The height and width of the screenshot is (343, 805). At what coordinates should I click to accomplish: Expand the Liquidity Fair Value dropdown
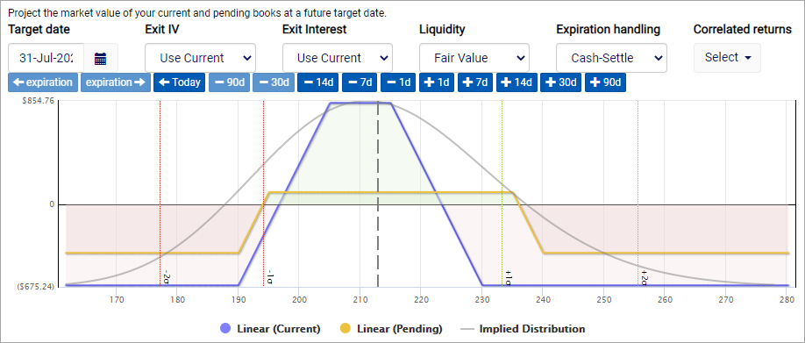point(474,58)
